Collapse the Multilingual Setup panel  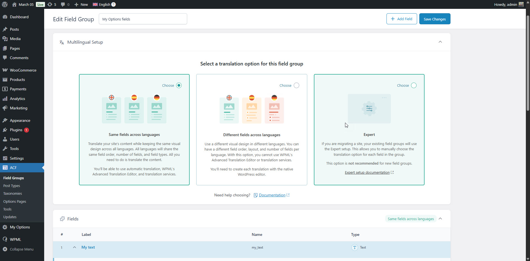[x=440, y=42]
